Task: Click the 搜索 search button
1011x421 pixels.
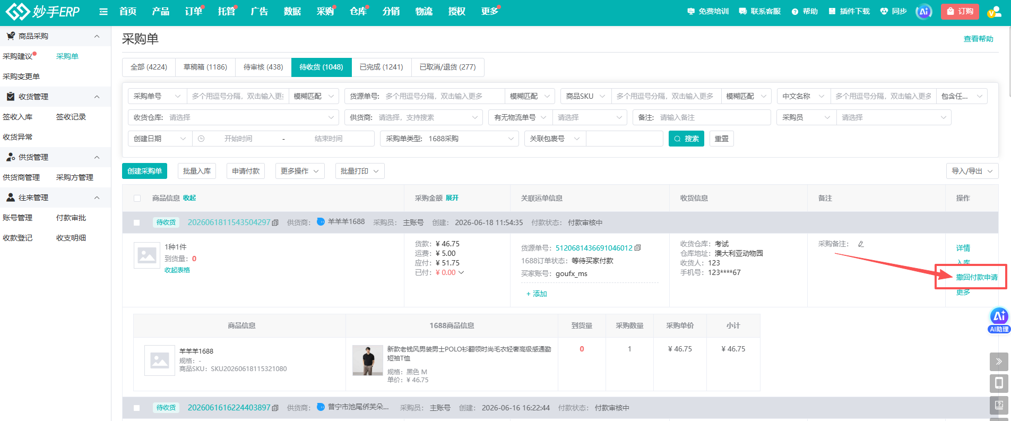Action: click(686, 139)
